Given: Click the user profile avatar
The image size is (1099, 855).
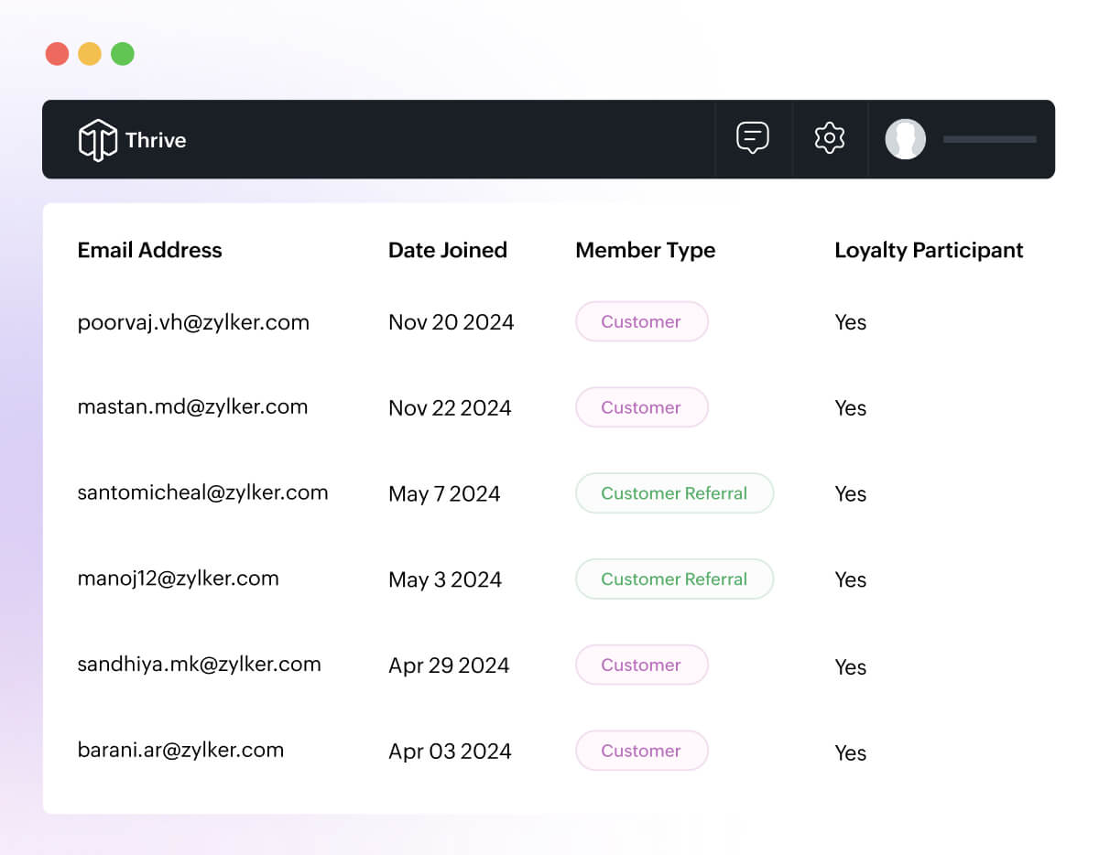Looking at the screenshot, I should pos(905,139).
